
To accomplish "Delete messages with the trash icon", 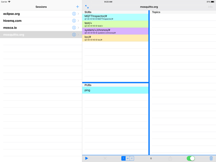I will coord(211,158).
